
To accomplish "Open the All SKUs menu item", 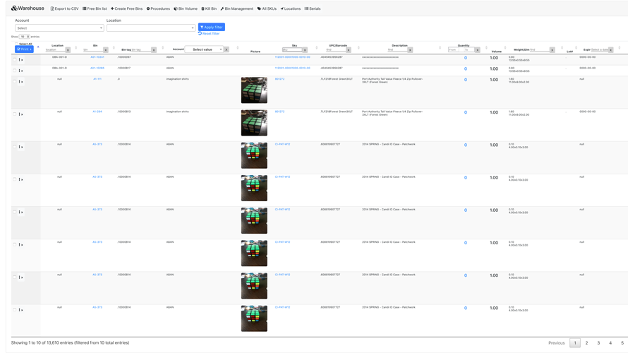I will tap(267, 8).
